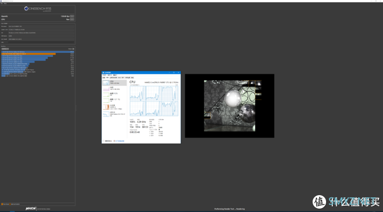Open Task Manager's 查看 (View) menu
The width and height of the screenshot is (383, 212).
(115, 75)
